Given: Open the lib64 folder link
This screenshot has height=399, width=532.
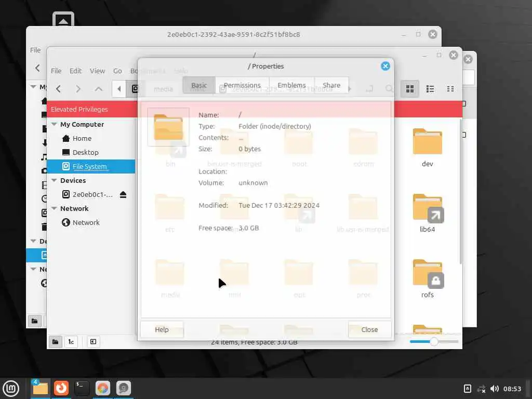Looking at the screenshot, I should click(427, 212).
